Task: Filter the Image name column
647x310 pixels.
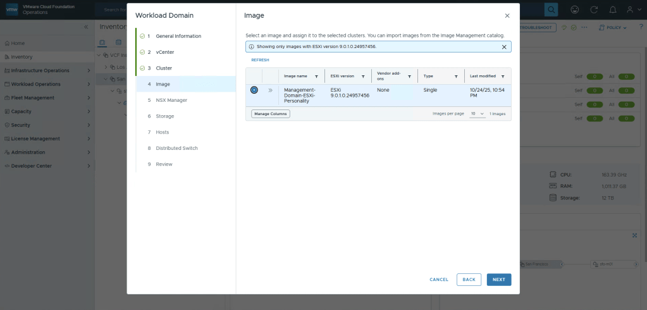Action: tap(316, 77)
